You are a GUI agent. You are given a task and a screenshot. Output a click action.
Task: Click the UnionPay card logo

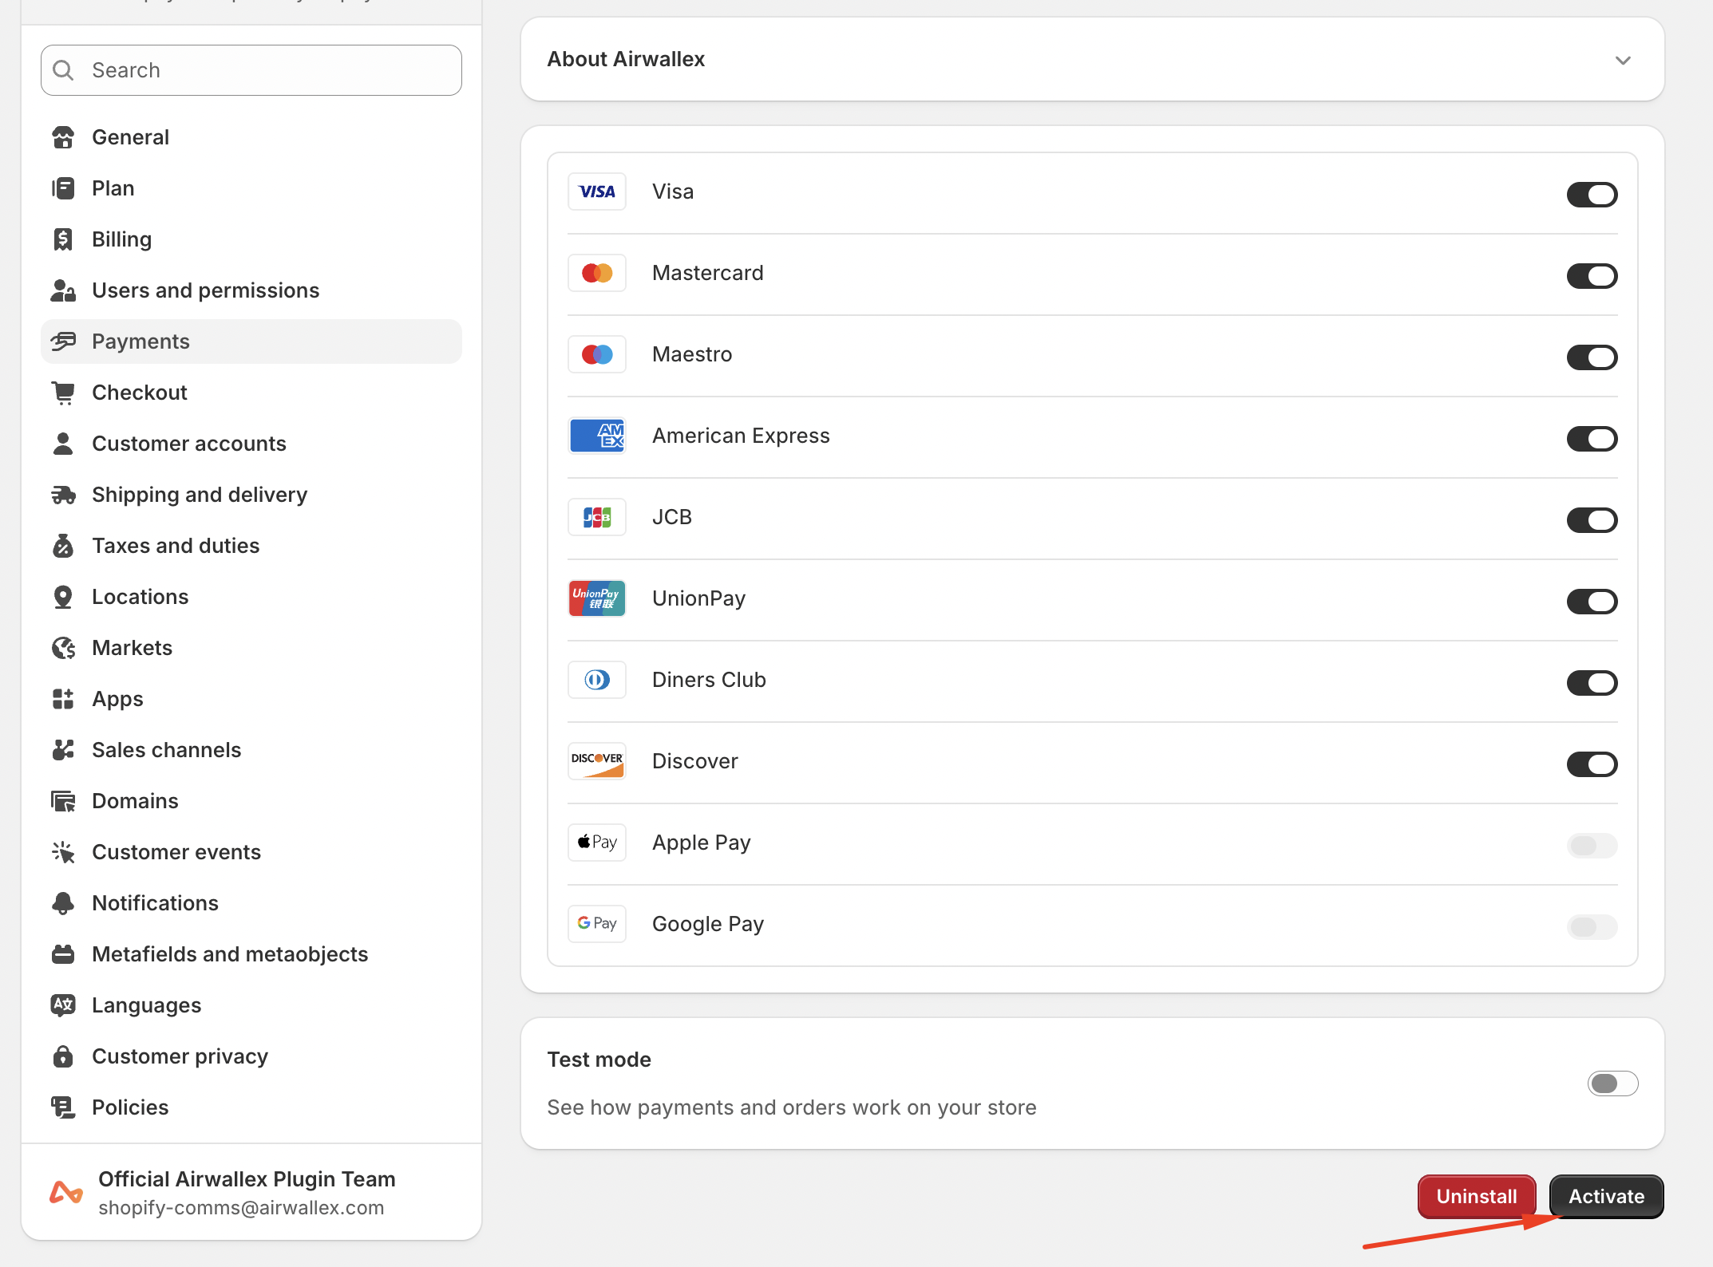point(596,598)
